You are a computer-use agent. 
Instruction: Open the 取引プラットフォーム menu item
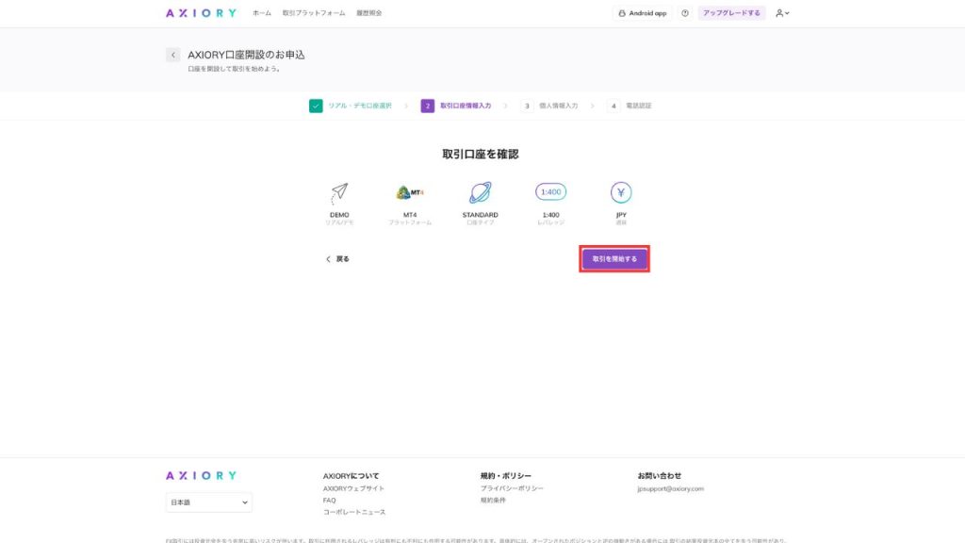click(x=314, y=13)
